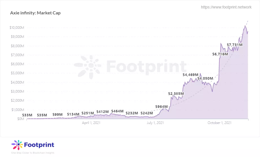Screen dimensions: 260x157
Task: Click the $964M data label
Action: [161, 107]
